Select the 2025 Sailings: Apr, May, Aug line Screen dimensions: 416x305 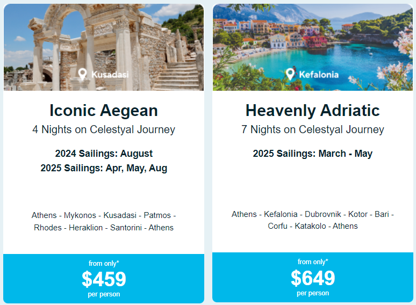[x=104, y=168]
